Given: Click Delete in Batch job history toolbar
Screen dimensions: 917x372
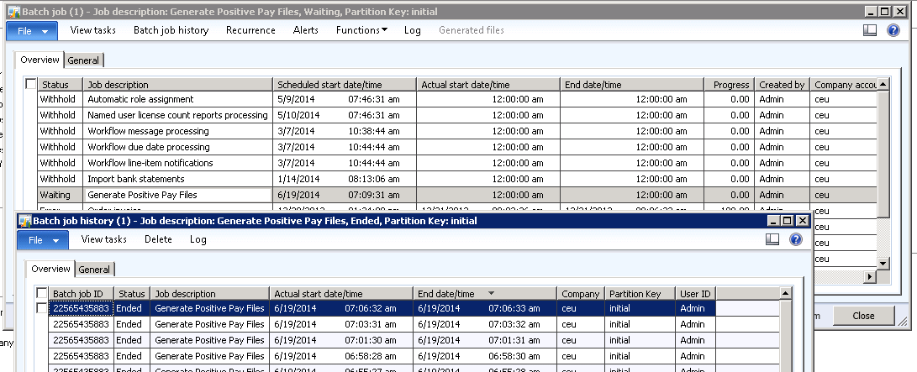Looking at the screenshot, I should [158, 239].
